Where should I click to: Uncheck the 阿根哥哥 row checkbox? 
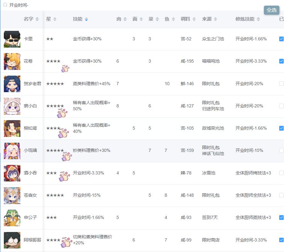[x=281, y=240]
